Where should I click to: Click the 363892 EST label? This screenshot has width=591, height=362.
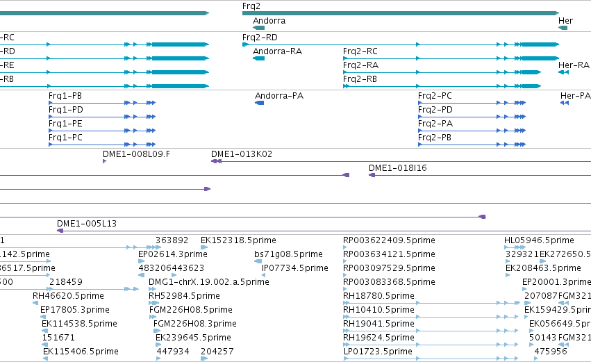pyautogui.click(x=172, y=240)
